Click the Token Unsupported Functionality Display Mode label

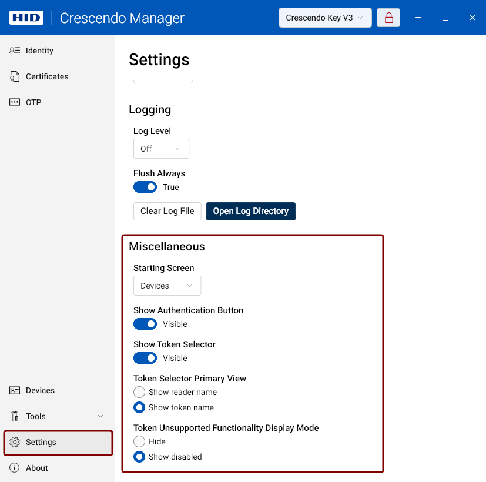point(226,428)
